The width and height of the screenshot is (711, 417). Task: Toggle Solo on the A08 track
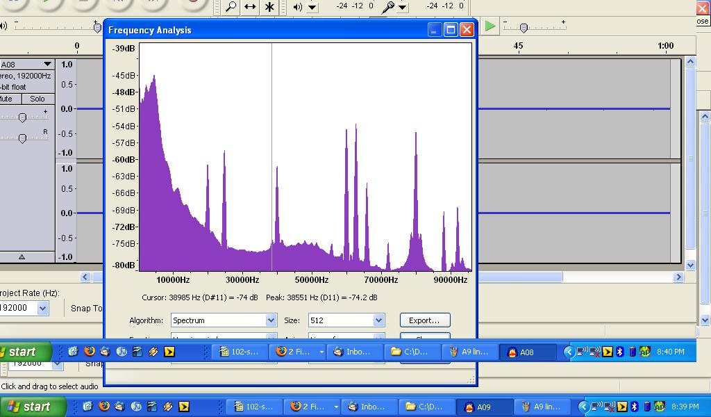pyautogui.click(x=37, y=99)
